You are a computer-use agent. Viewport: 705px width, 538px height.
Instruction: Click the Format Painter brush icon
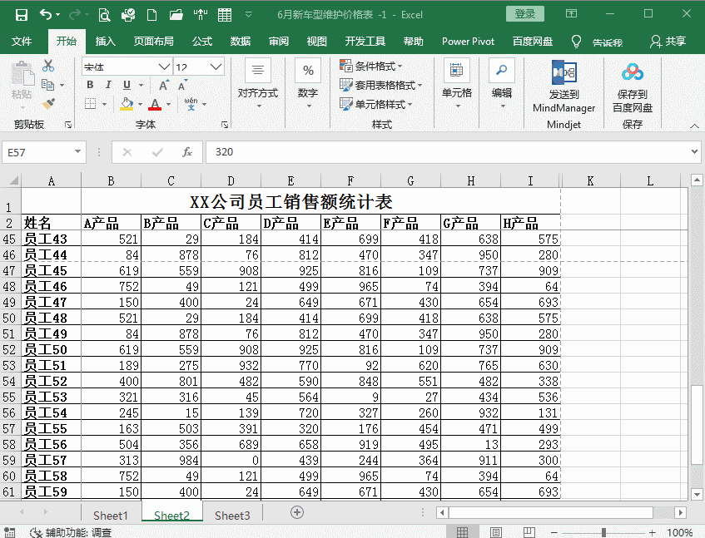coord(48,104)
